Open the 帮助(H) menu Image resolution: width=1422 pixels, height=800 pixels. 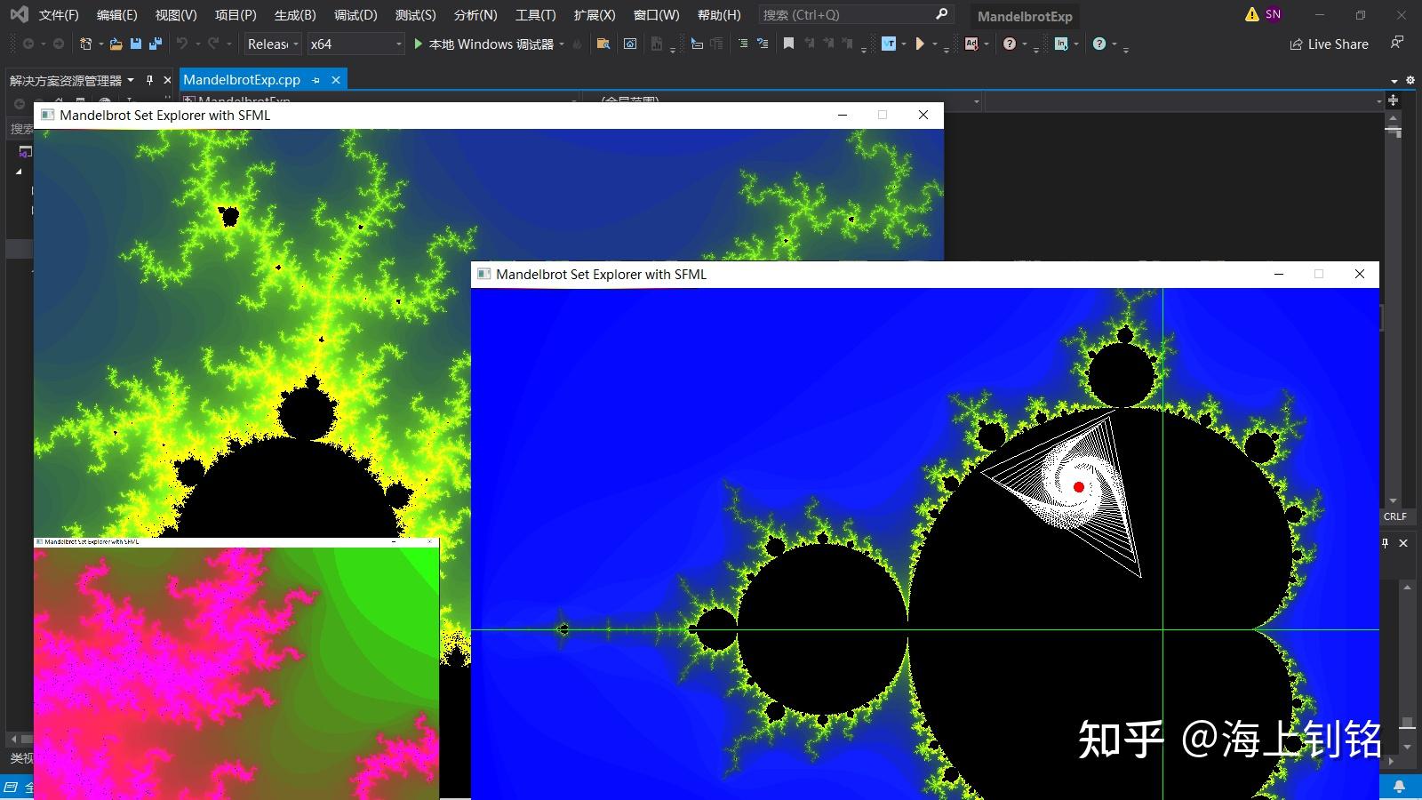pos(719,15)
